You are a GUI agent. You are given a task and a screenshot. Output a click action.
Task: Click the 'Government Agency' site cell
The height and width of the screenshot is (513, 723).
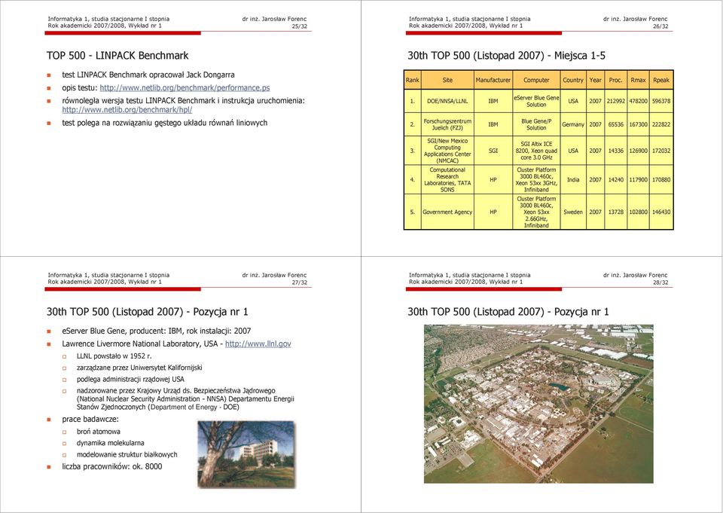tap(447, 212)
